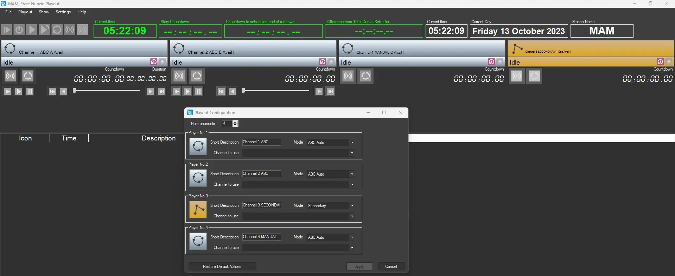Open the Settings menu

pyautogui.click(x=63, y=12)
